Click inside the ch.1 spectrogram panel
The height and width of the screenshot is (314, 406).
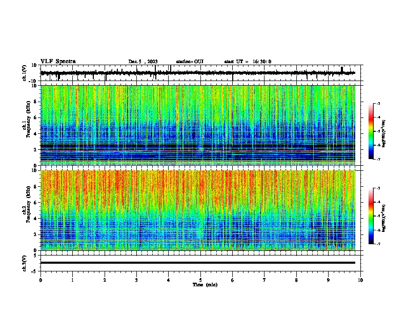click(198, 125)
